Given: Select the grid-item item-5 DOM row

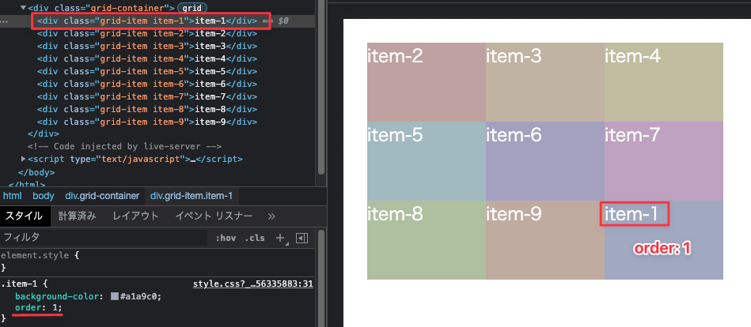Looking at the screenshot, I should (x=157, y=72).
